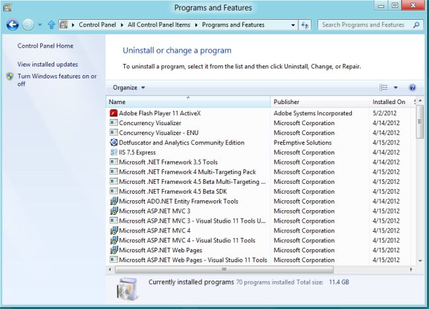
Task: Open Turn Windows features on or off
Action: 57,80
